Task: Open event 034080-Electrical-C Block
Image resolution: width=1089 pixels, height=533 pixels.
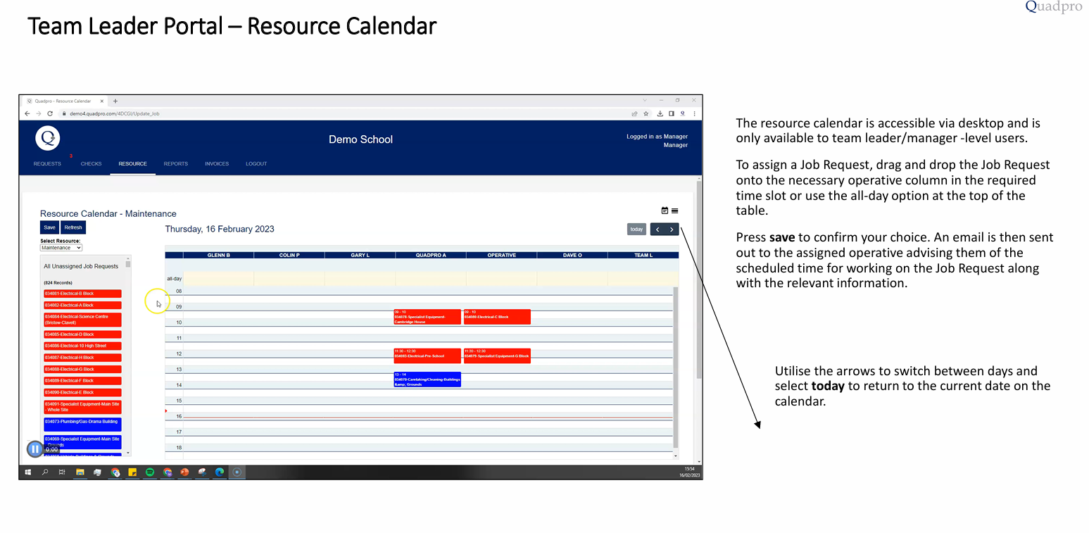Action: [x=497, y=317]
